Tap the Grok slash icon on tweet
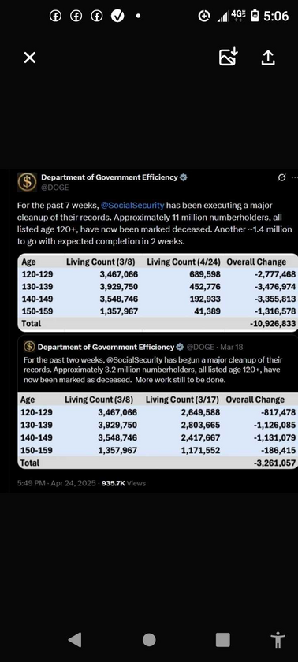This screenshot has height=662, width=298. click(x=281, y=178)
